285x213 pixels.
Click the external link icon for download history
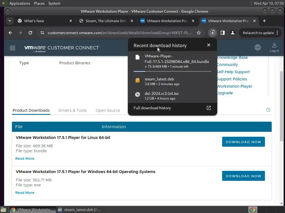coord(209,108)
